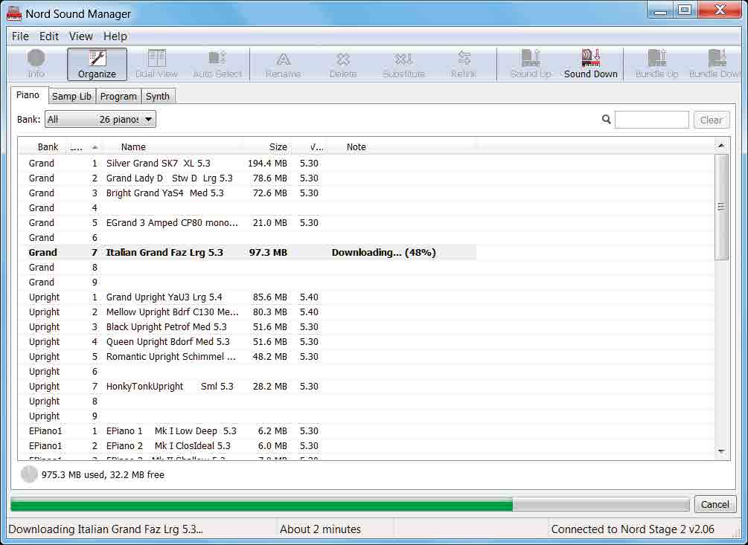
Task: Switch to the Synth tab
Action: point(158,96)
